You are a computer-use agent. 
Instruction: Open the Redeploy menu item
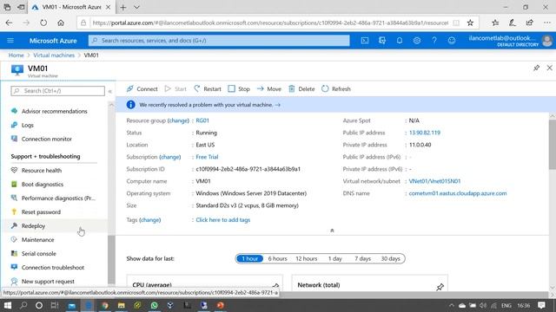(x=33, y=225)
